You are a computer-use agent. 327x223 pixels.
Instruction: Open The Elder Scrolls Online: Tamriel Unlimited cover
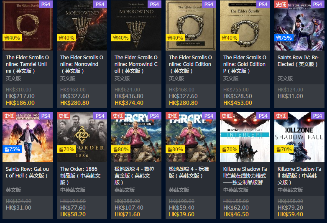(x=28, y=25)
